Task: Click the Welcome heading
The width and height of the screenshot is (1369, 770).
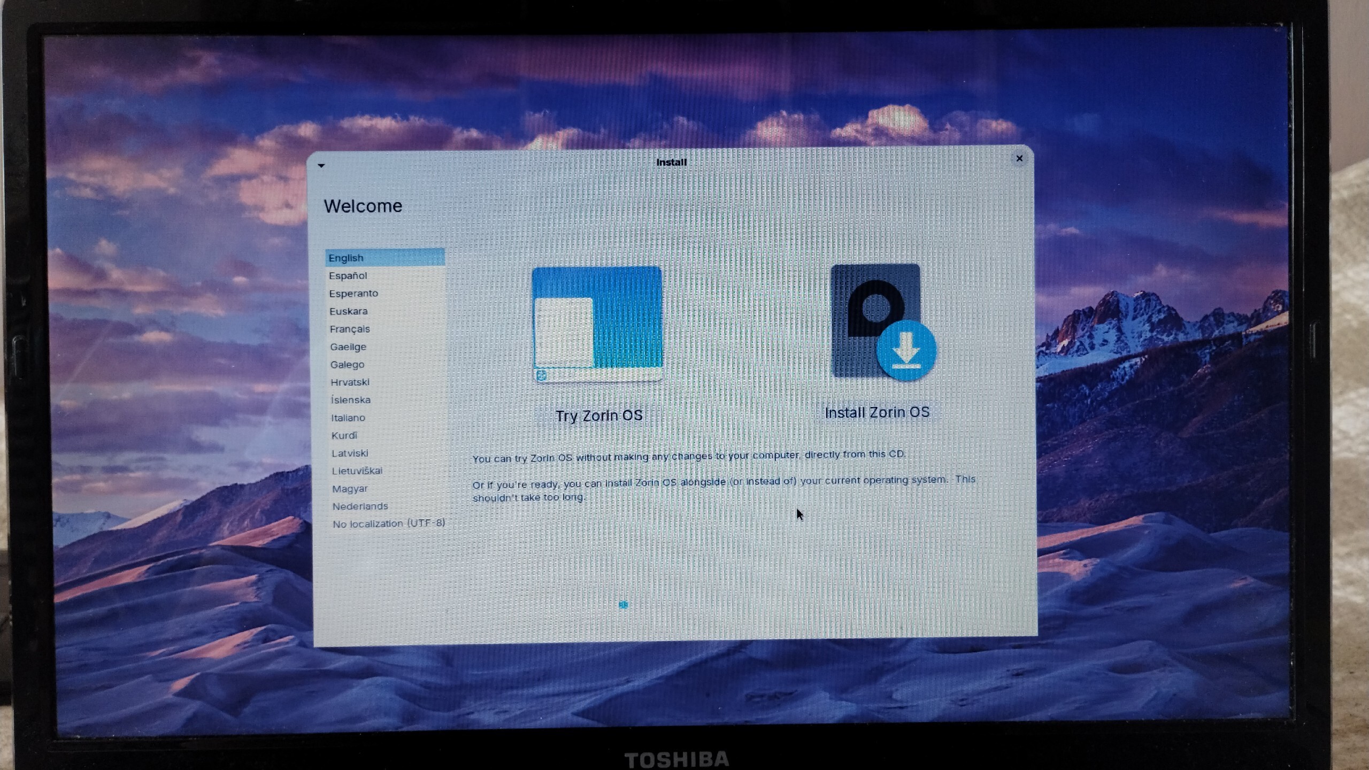Action: click(x=363, y=206)
